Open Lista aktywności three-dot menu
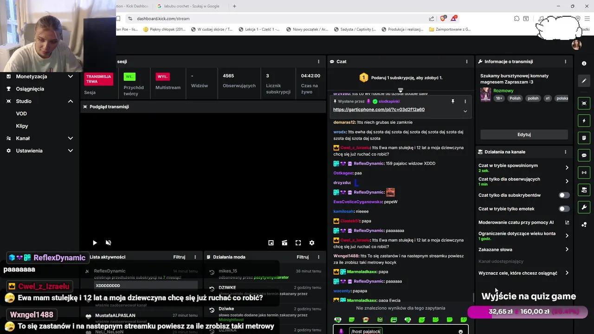594x334 pixels. point(195,257)
